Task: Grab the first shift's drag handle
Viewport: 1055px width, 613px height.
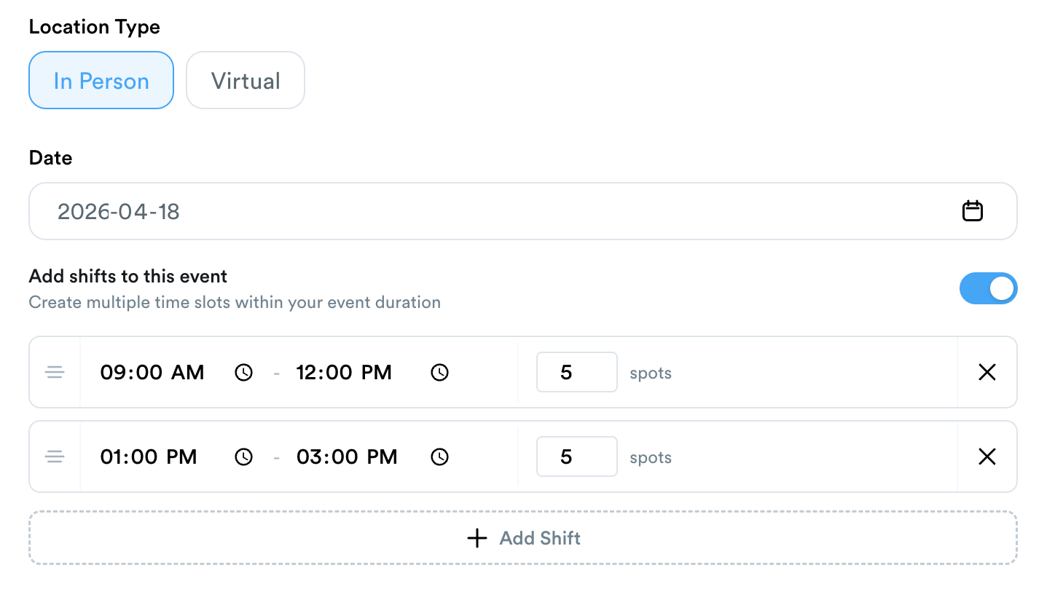Action: click(x=55, y=373)
